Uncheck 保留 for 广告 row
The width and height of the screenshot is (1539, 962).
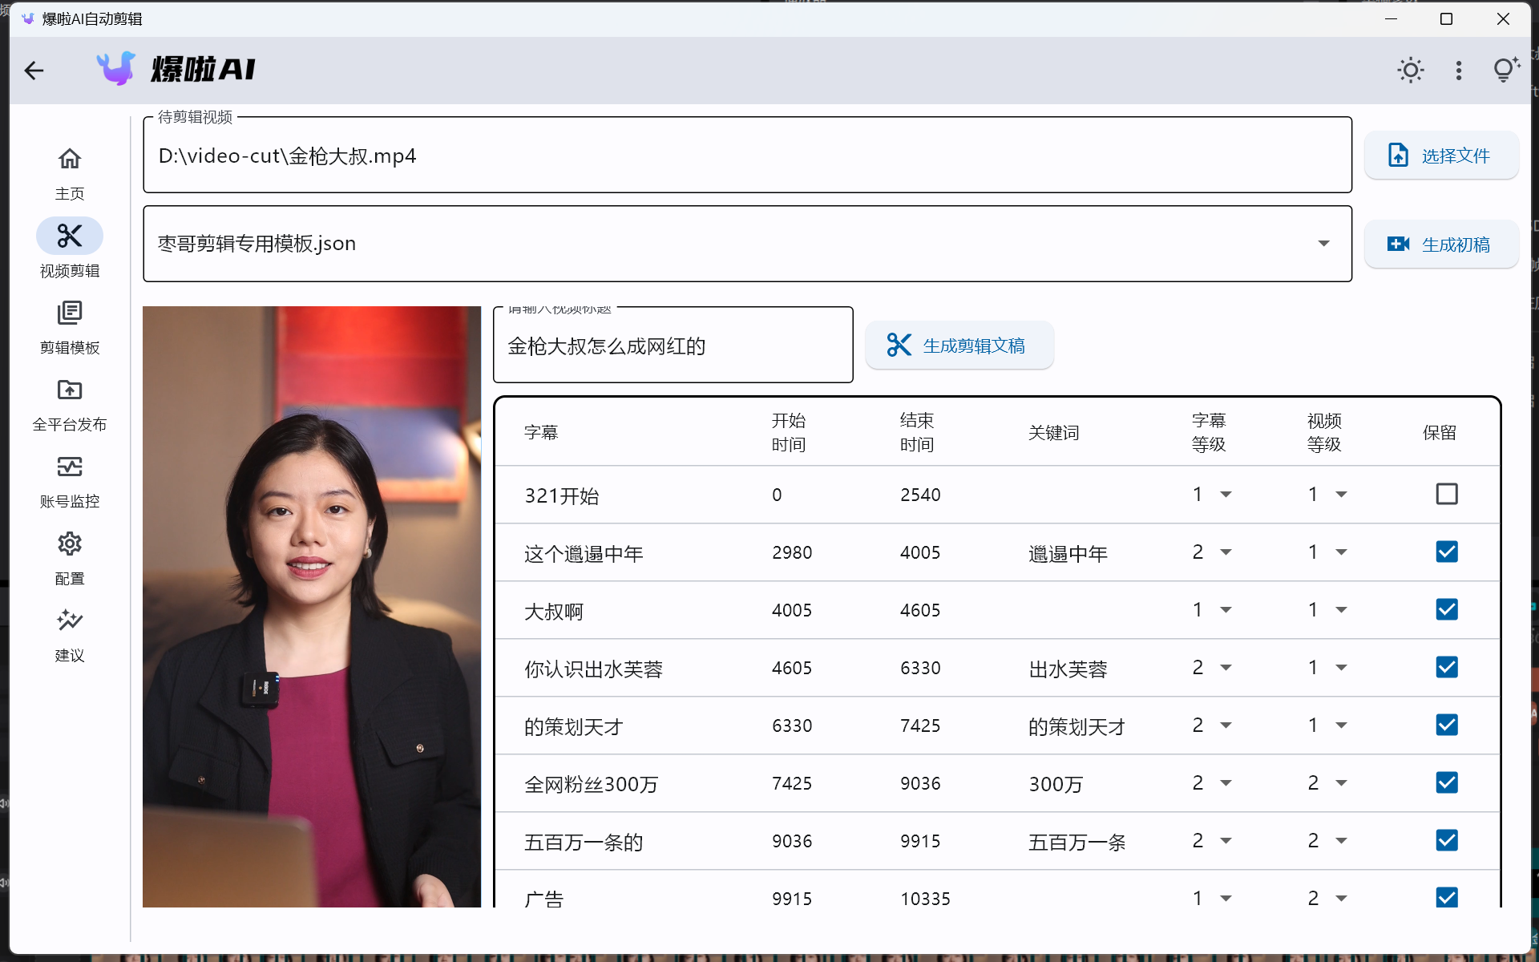(x=1447, y=897)
